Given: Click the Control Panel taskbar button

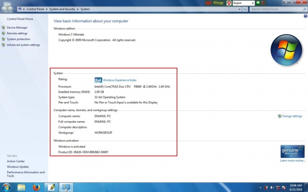Looking at the screenshot, I should [66, 187].
